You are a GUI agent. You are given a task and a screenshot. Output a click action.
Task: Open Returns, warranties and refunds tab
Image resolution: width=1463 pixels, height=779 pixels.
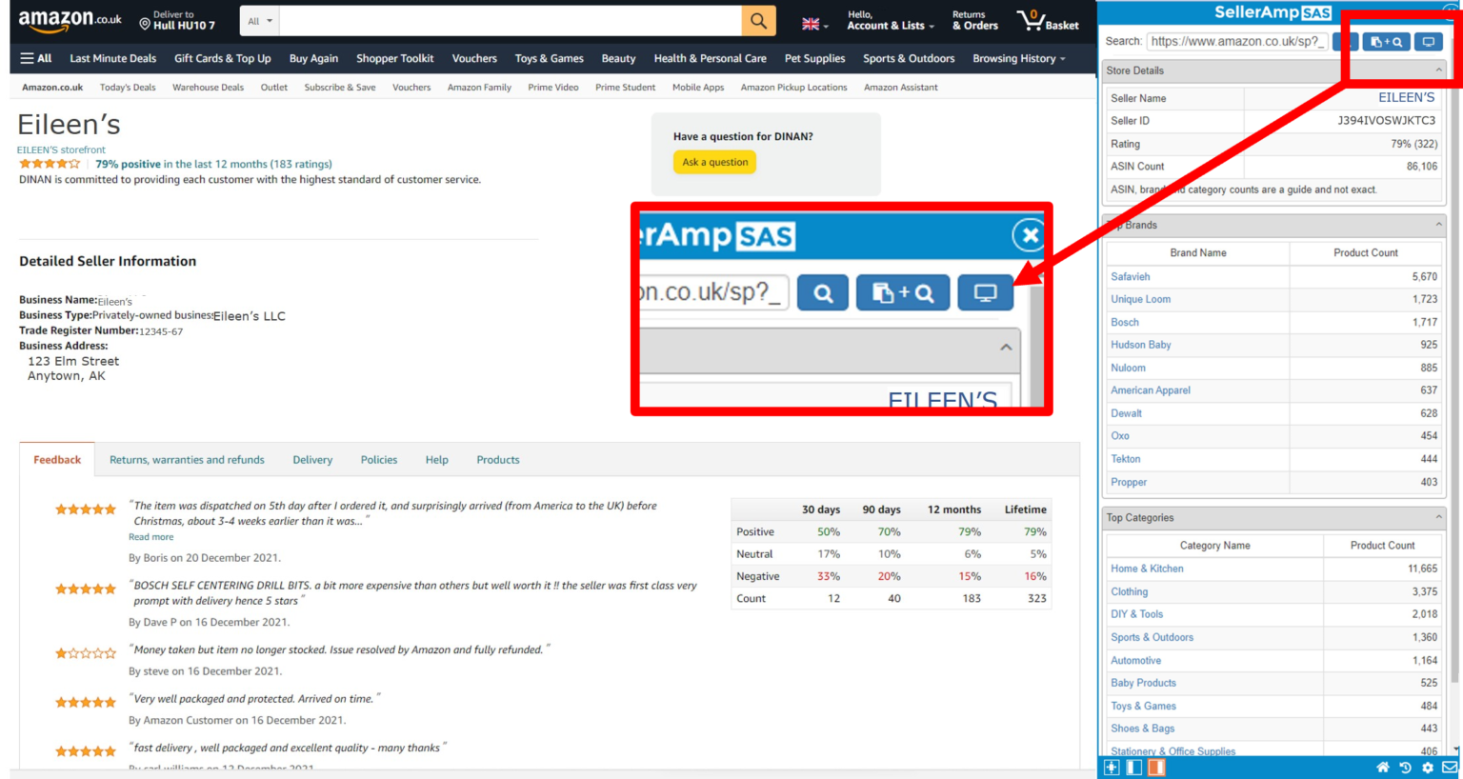point(187,459)
